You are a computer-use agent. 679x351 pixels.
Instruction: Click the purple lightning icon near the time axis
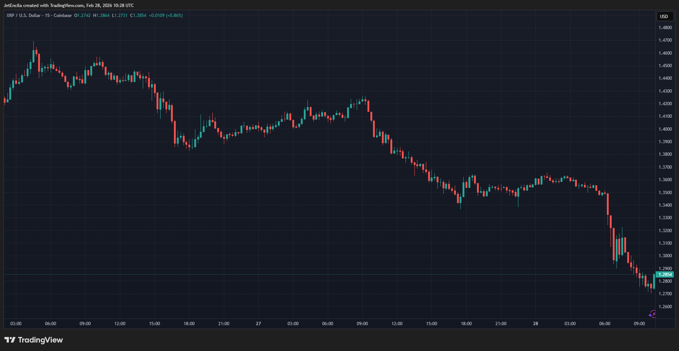[x=652, y=314]
